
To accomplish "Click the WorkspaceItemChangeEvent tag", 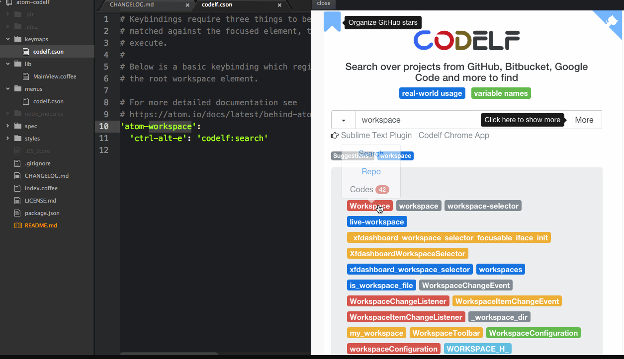I will (507, 301).
